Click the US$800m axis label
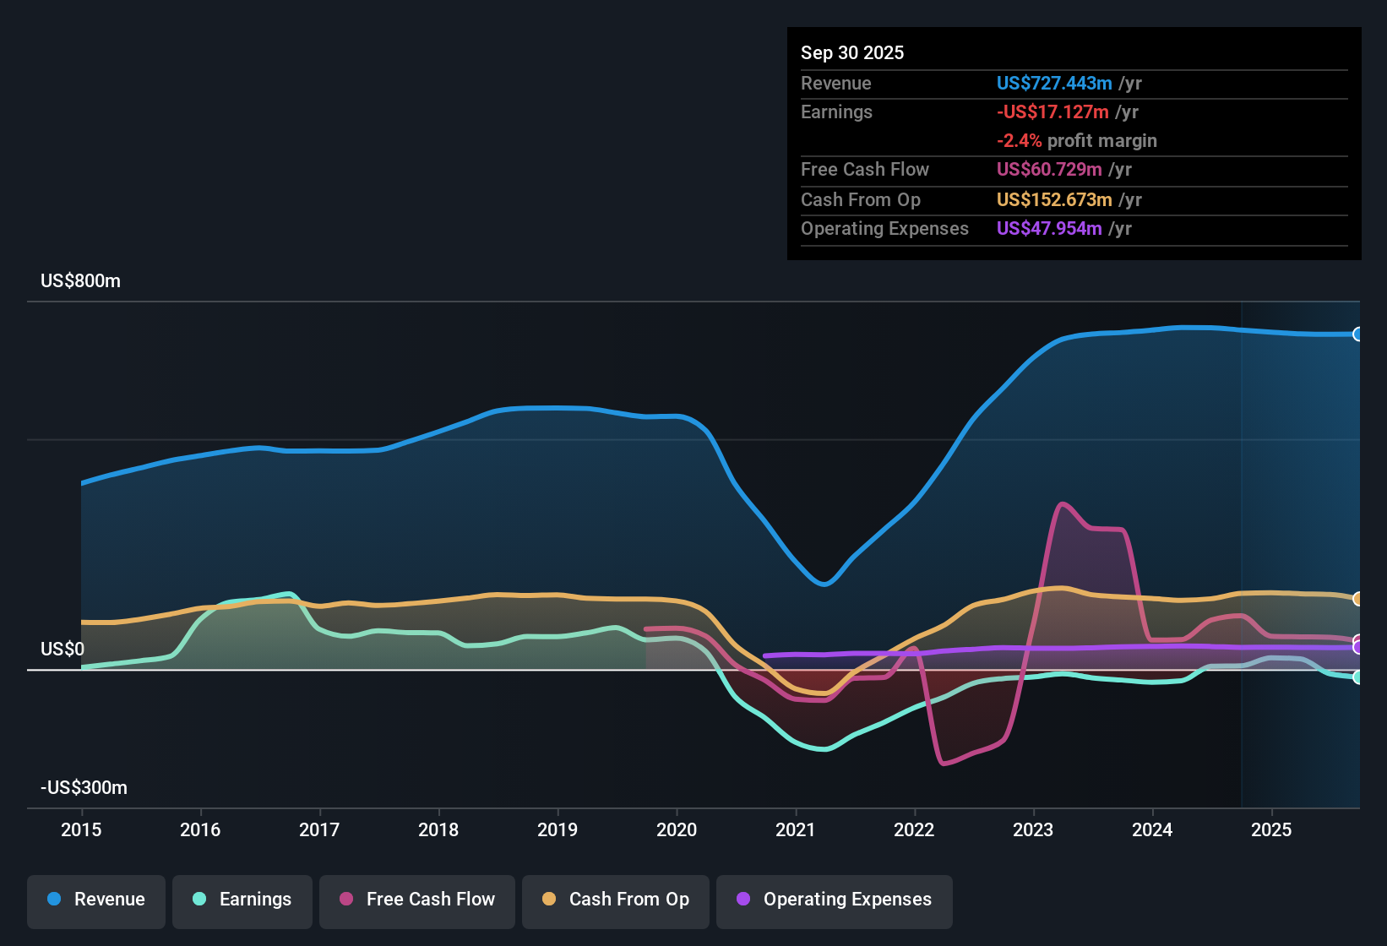Viewport: 1387px width, 946px height. coord(80,280)
